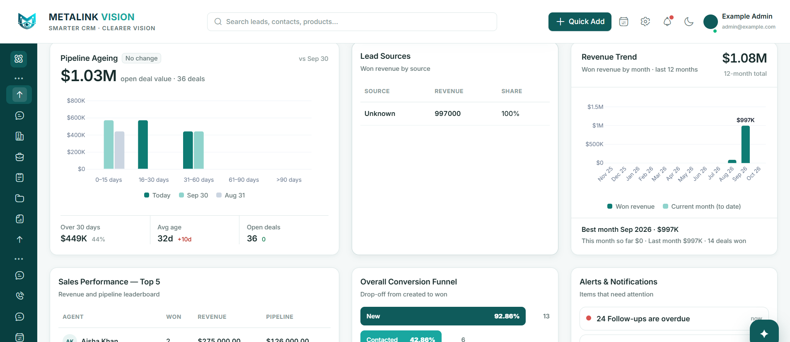
Task: Click the vs Sep 30 label
Action: (314, 59)
